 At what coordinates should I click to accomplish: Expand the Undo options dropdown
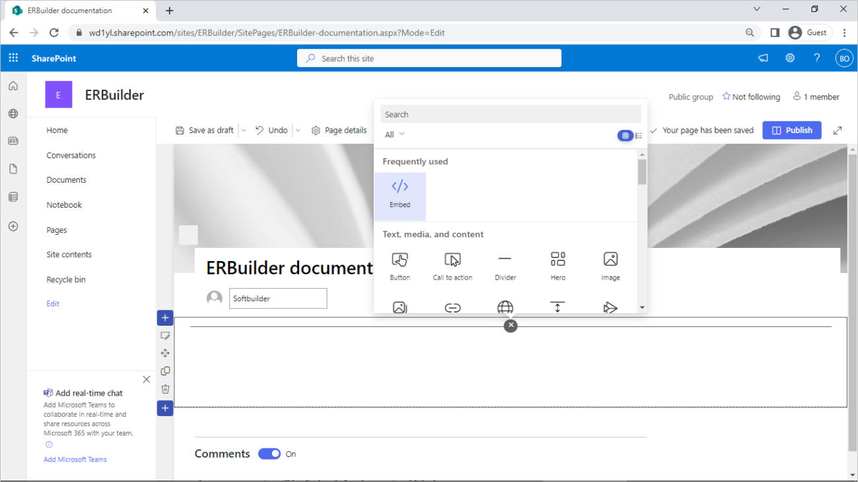[298, 131]
